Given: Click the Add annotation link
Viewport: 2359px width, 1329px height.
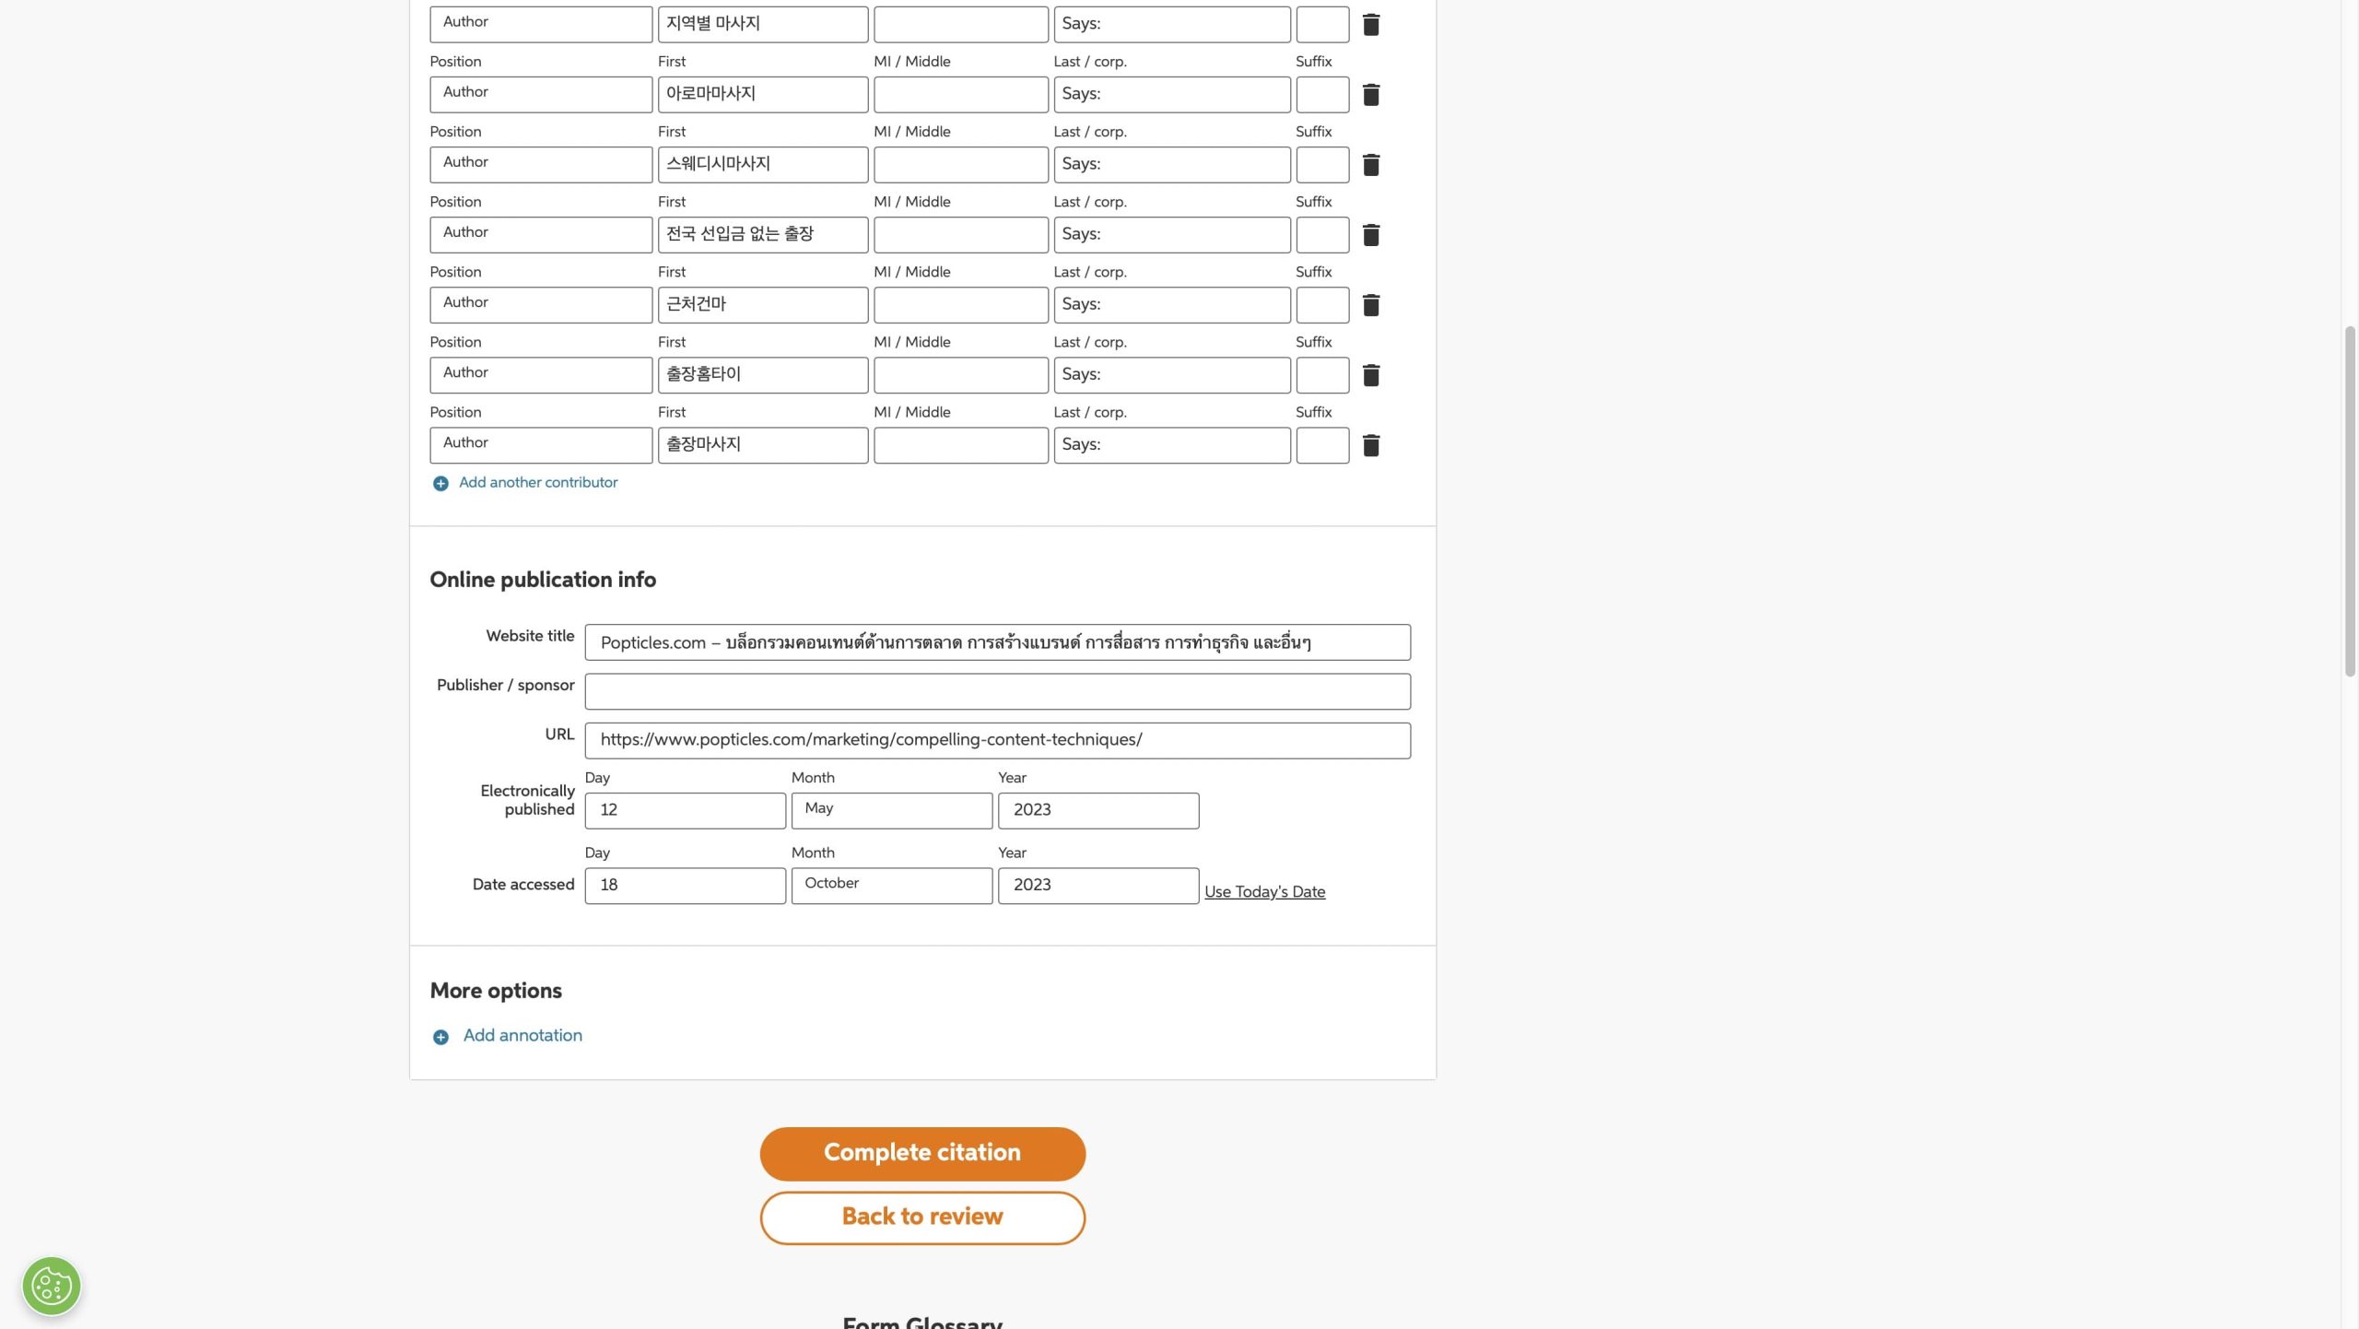Looking at the screenshot, I should click(522, 1036).
